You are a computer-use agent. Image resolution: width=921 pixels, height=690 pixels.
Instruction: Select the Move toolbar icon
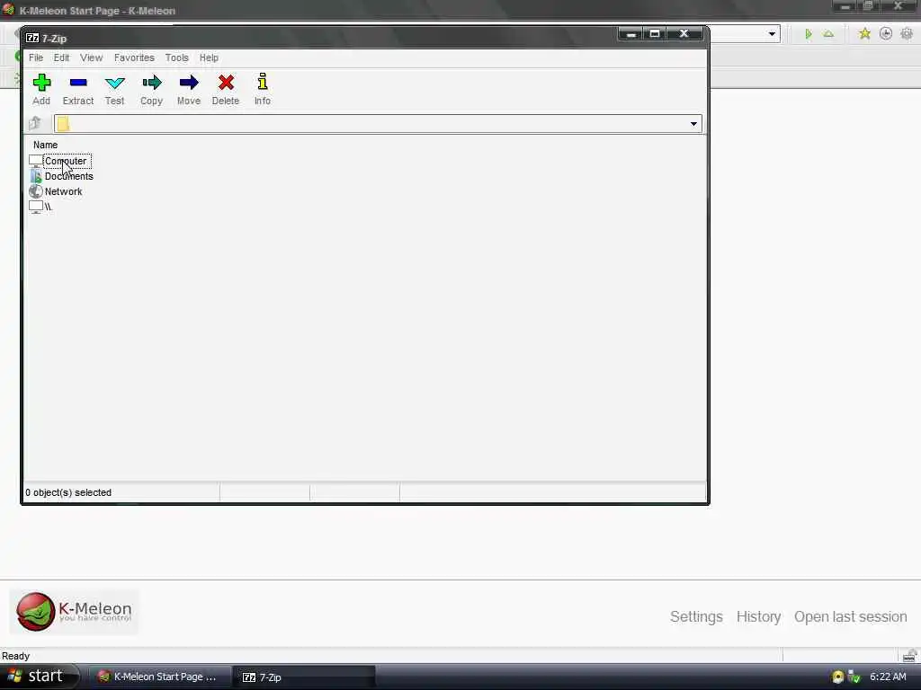point(189,83)
